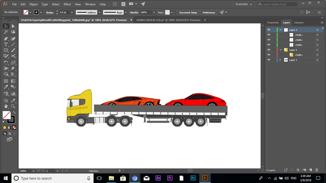Create a new sublayer
The width and height of the screenshot is (326, 183).
coord(304,170)
